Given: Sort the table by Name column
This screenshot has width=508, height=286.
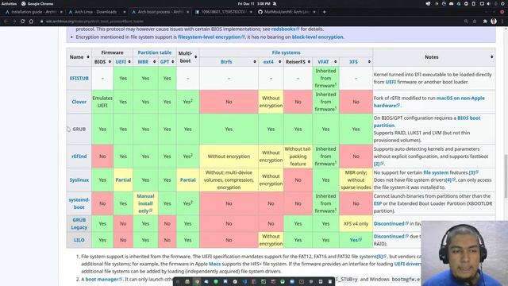Looking at the screenshot, I should 88,57.
